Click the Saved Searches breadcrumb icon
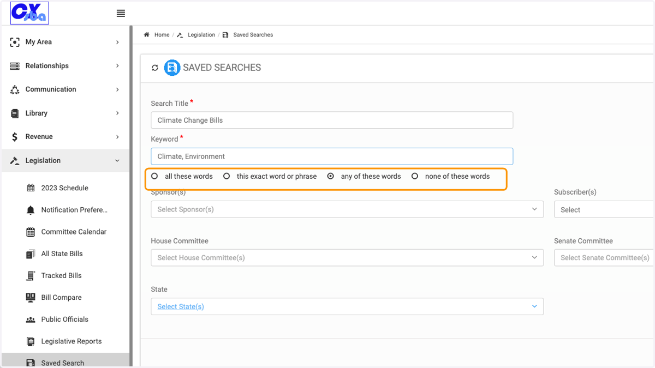 [225, 35]
